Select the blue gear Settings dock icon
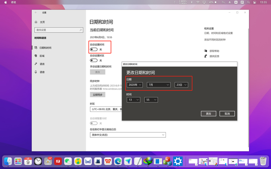The width and height of the screenshot is (271, 169). (x=178, y=161)
